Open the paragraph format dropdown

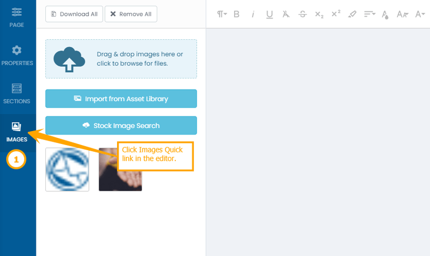click(222, 14)
